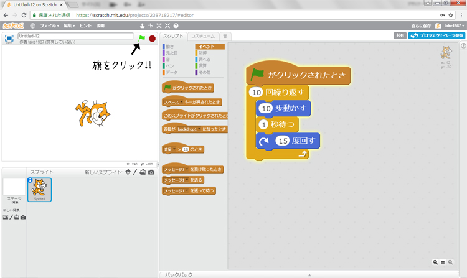Select the 調べる block category
Viewport: 467px width, 278px height.
(x=204, y=60)
